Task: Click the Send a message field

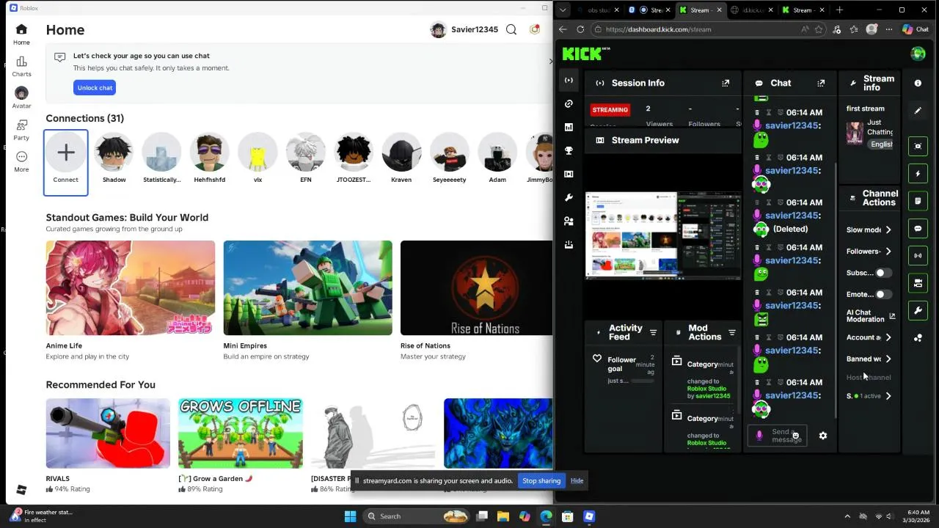Action: point(778,436)
